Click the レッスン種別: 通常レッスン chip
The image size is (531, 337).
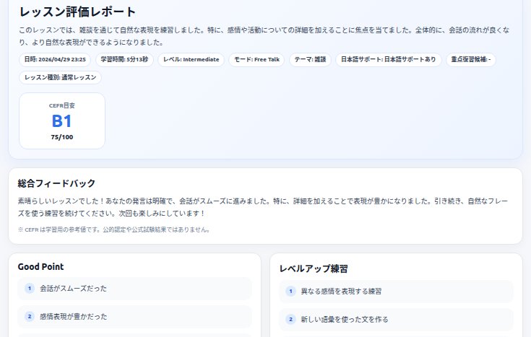[x=60, y=77]
